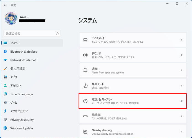The height and width of the screenshot is (138, 192).
Task: Click the user profile avatar picture
Action: pos(11,19)
